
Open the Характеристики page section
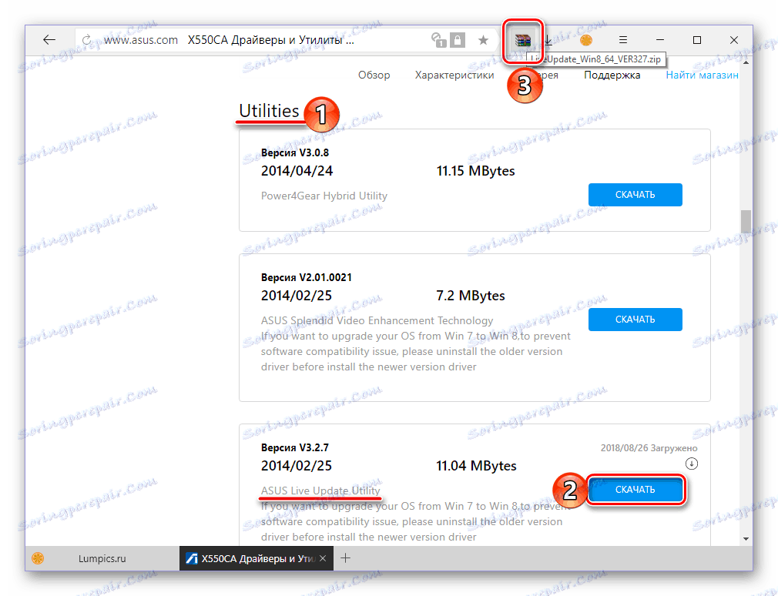point(454,75)
